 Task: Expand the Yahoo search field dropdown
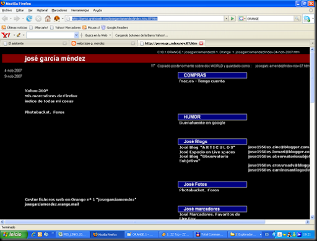tap(76, 35)
